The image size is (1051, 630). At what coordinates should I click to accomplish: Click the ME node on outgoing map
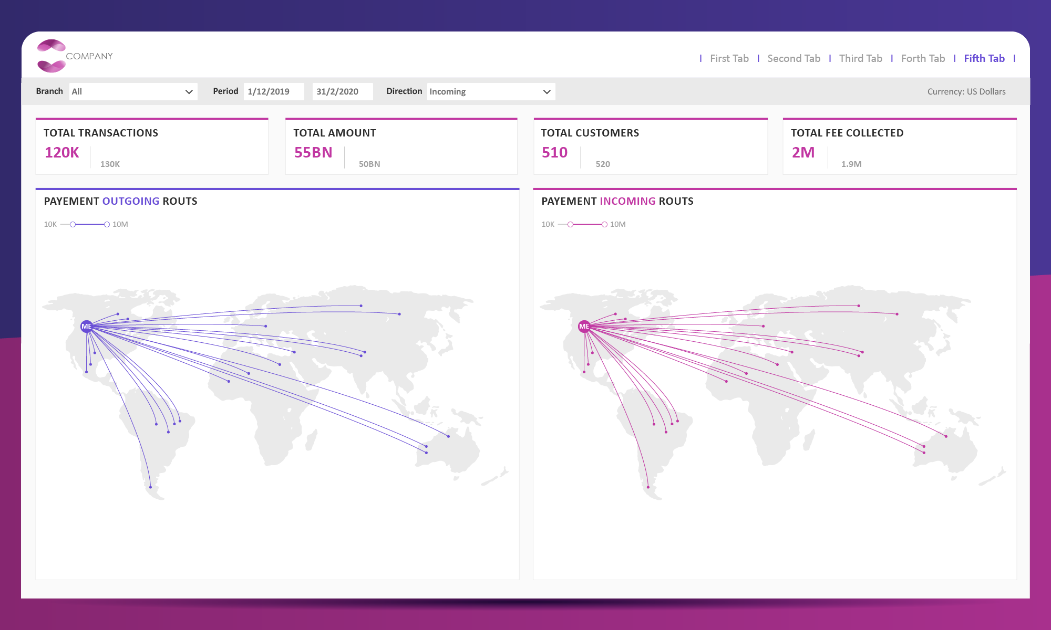pyautogui.click(x=87, y=327)
